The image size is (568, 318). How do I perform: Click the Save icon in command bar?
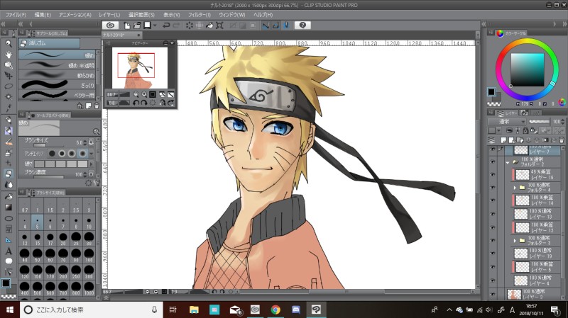[147, 25]
